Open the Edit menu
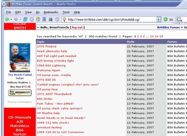This screenshot has height=136, width=187. coord(18,12)
